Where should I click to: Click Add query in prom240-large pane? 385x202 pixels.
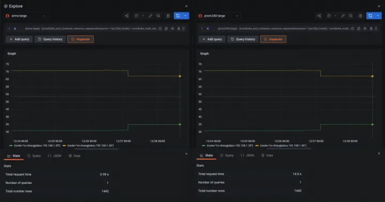pos(212,39)
